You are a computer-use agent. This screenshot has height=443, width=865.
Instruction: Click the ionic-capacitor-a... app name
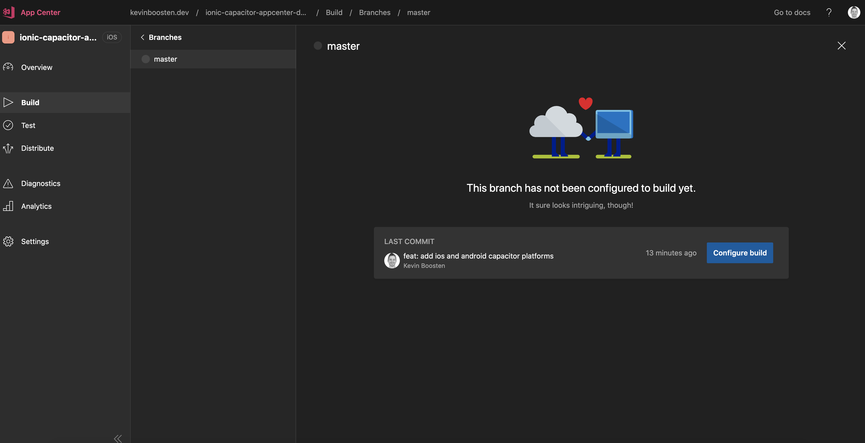(58, 37)
